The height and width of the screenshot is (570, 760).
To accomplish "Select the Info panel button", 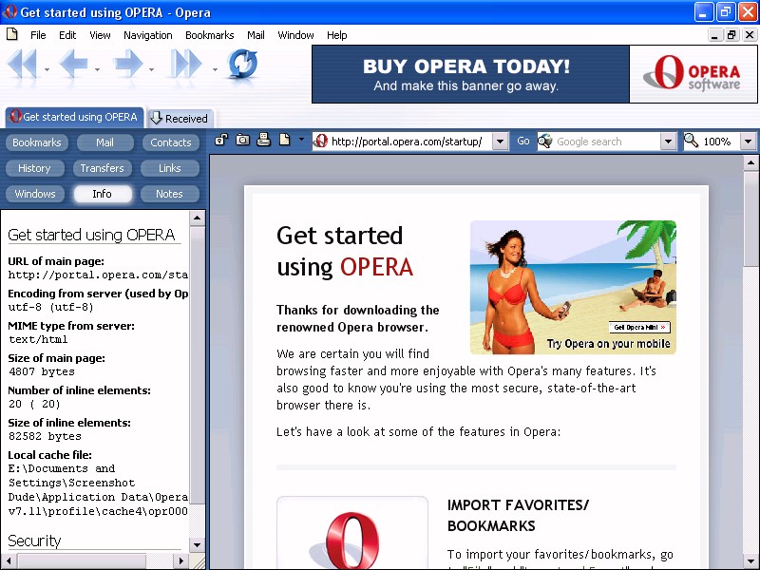I will (103, 194).
